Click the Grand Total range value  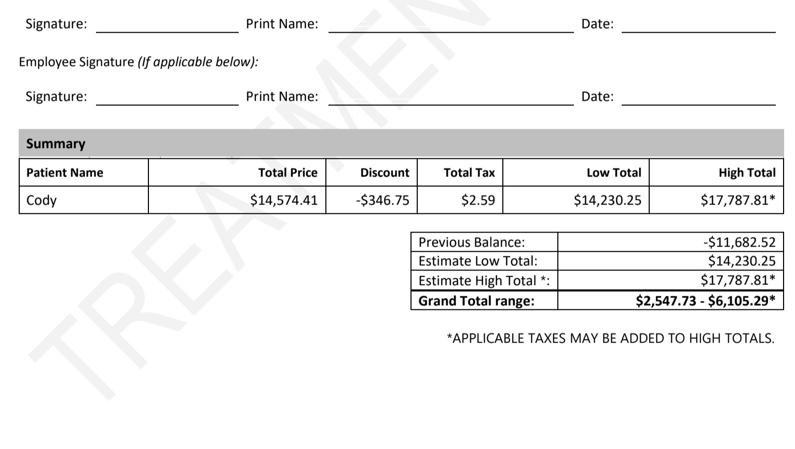point(707,301)
